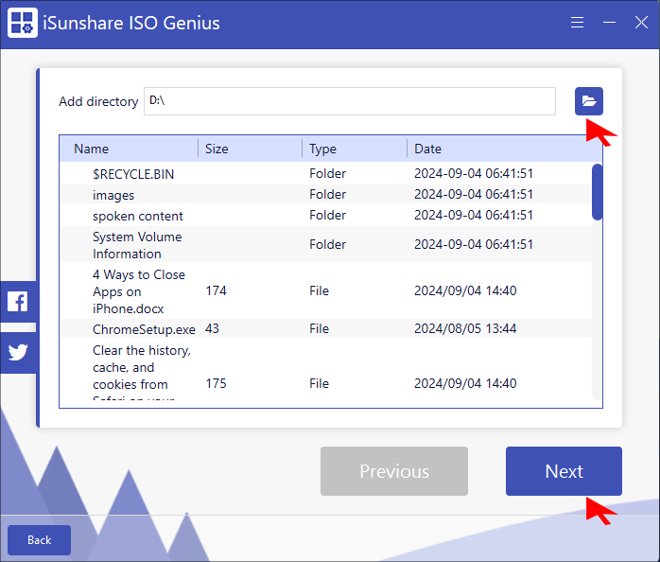The image size is (660, 562).
Task: Minimize the ISO Genius window
Action: pyautogui.click(x=609, y=23)
